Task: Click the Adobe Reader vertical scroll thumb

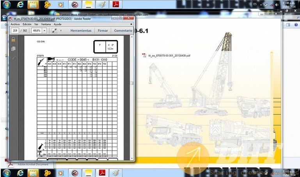Action: coord(131,83)
